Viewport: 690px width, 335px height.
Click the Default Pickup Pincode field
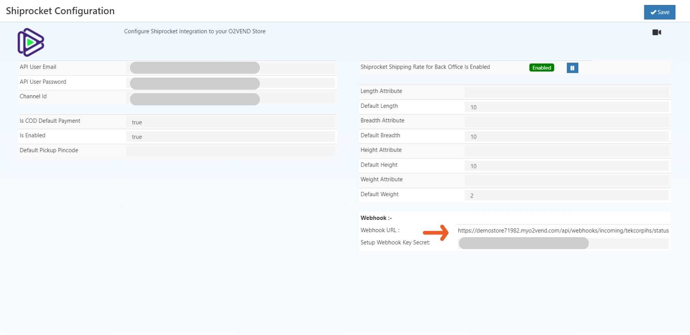click(x=231, y=151)
